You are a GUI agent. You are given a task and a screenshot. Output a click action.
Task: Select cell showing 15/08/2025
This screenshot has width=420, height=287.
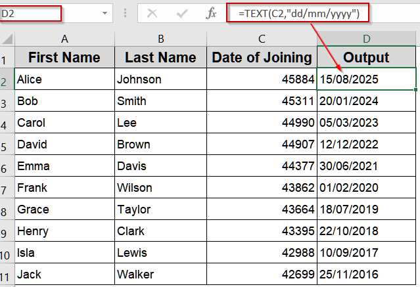[366, 79]
